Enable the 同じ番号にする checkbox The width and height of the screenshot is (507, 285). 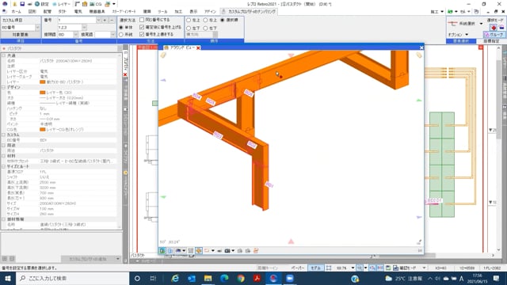[x=142, y=20]
